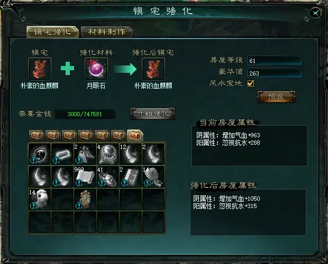This screenshot has height=264, width=328.
Task: Open the first treasure chest bag tab
Action: pyautogui.click(x=37, y=135)
